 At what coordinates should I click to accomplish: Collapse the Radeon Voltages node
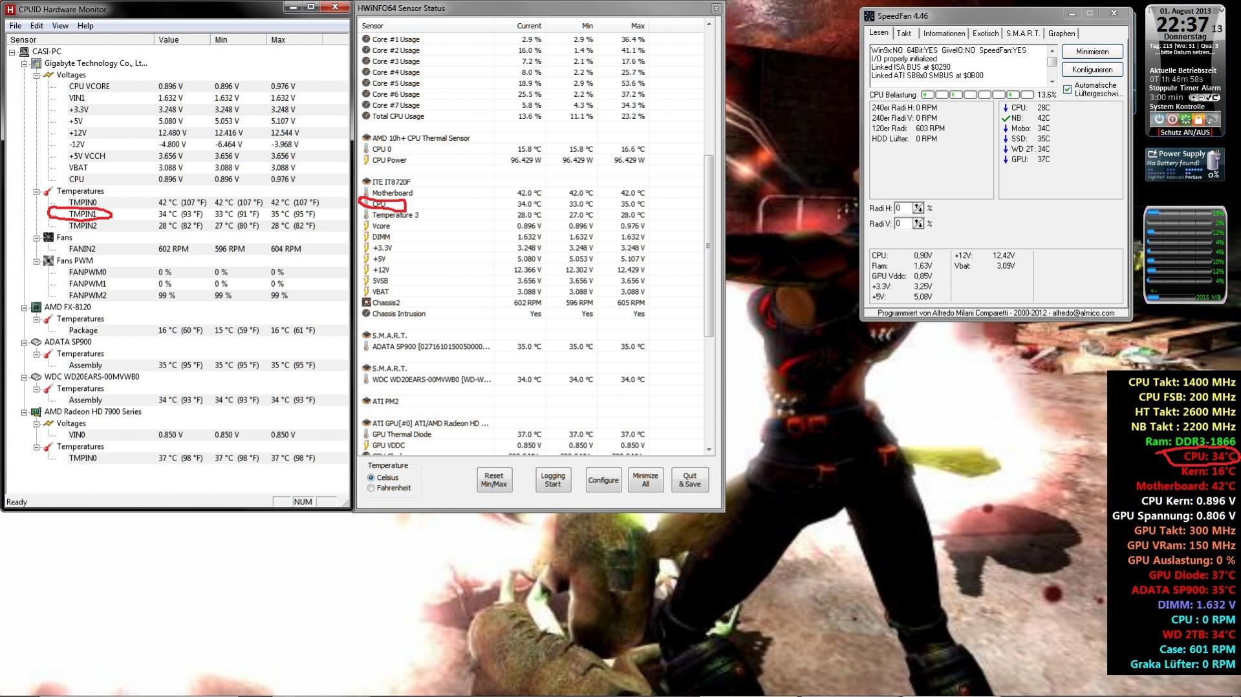click(x=37, y=424)
